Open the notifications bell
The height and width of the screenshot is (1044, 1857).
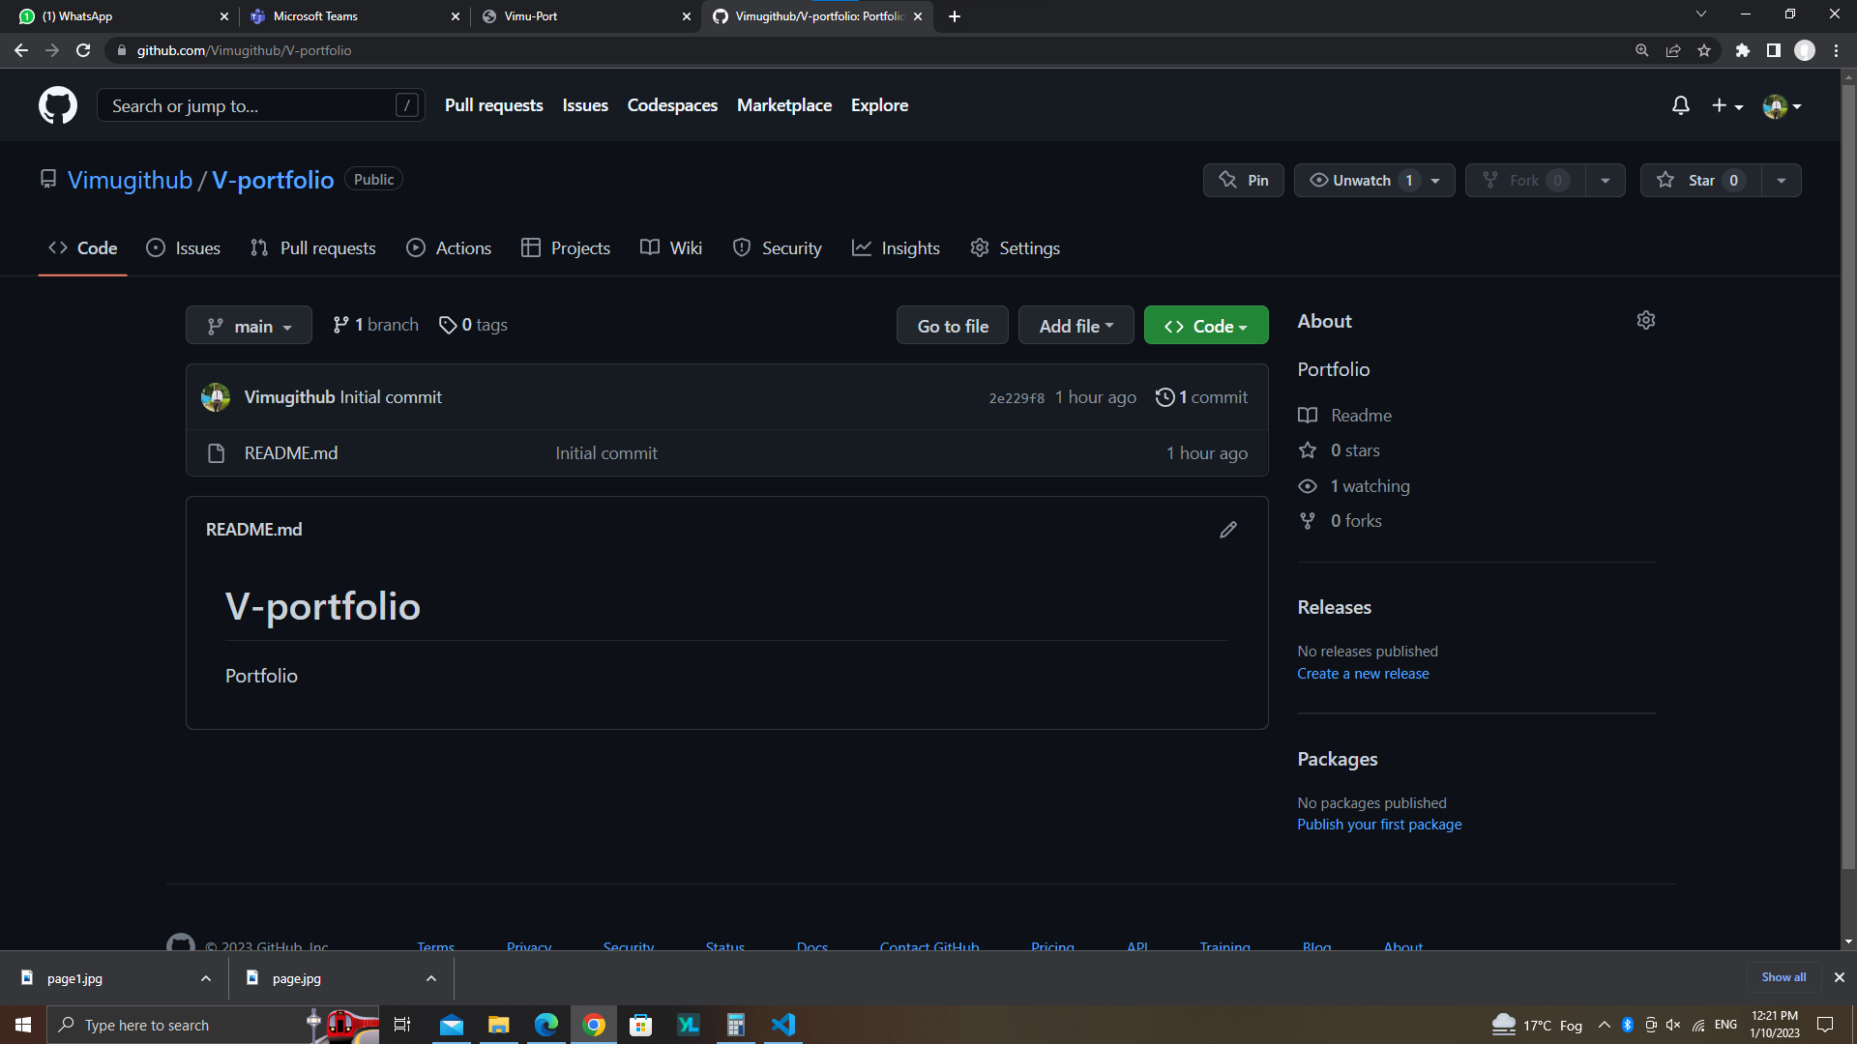coord(1680,105)
